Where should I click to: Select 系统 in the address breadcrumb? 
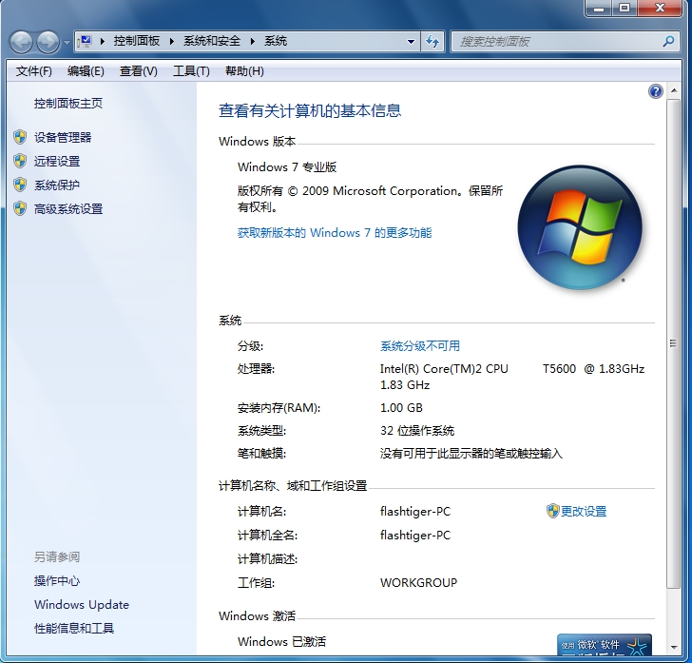pos(276,41)
